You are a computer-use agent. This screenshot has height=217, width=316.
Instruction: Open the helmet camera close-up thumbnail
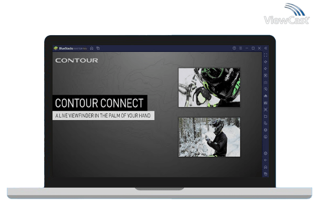pyautogui.click(x=209, y=88)
